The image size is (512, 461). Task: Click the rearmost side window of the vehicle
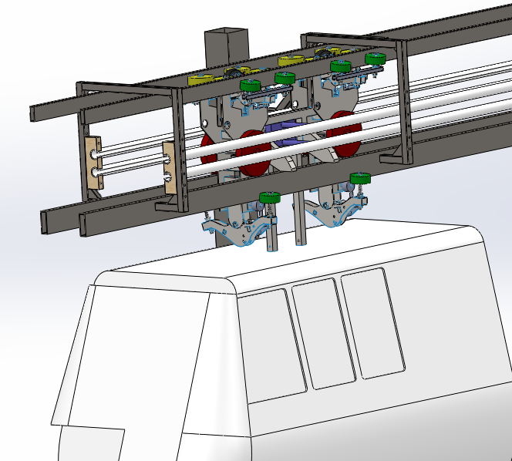coord(374,322)
